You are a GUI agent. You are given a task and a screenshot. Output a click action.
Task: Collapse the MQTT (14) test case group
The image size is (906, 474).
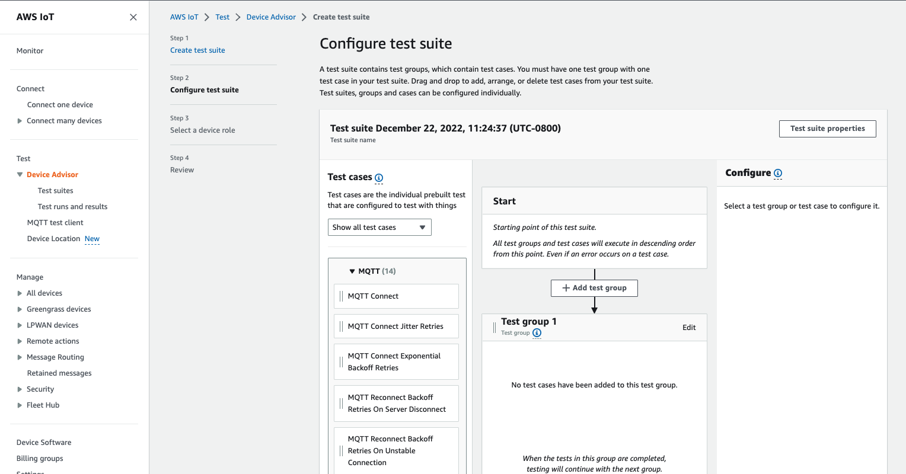click(352, 271)
